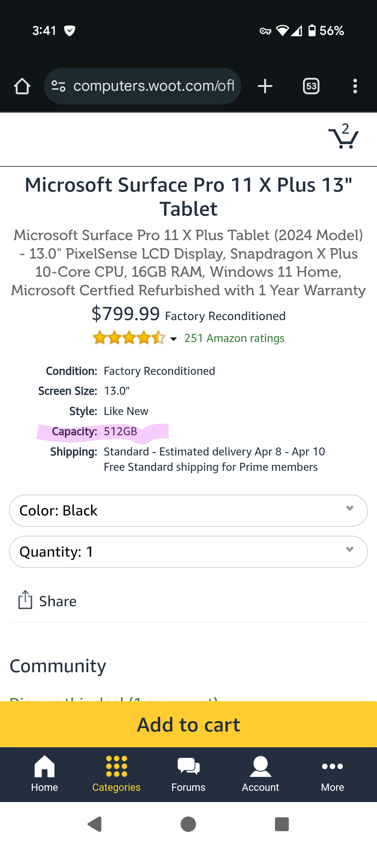Tap the address bar URL field
Viewport: 377px width, 846px height.
tap(154, 86)
